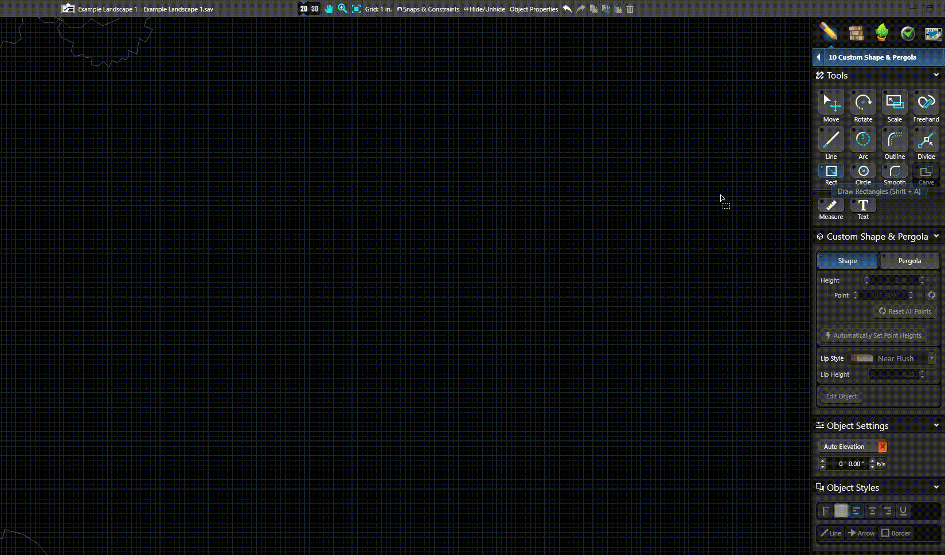Click the Edit Object button

pyautogui.click(x=841, y=396)
